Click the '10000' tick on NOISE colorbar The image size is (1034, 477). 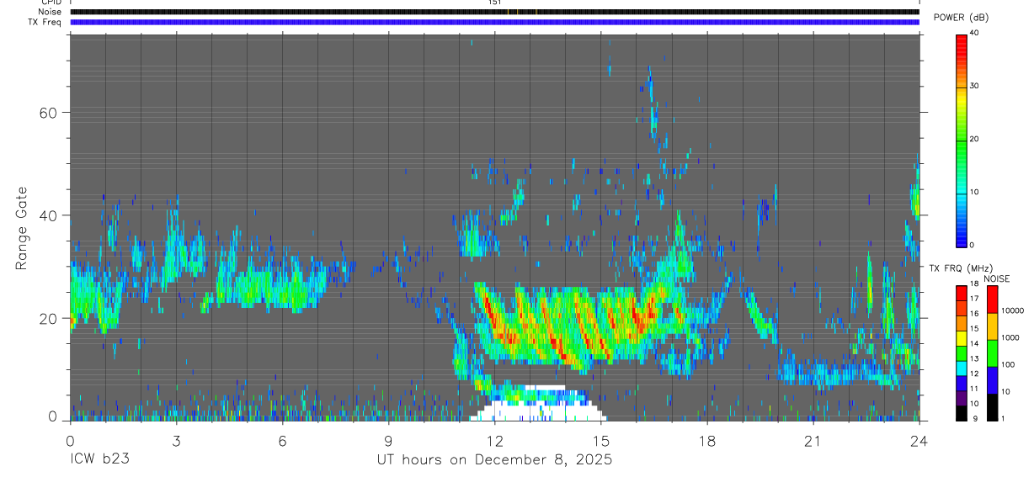tap(1011, 310)
